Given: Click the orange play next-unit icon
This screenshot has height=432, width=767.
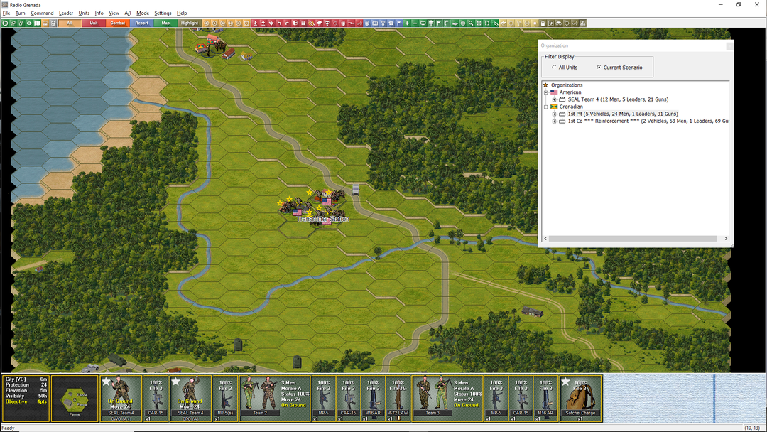Looking at the screenshot, I should tap(214, 23).
